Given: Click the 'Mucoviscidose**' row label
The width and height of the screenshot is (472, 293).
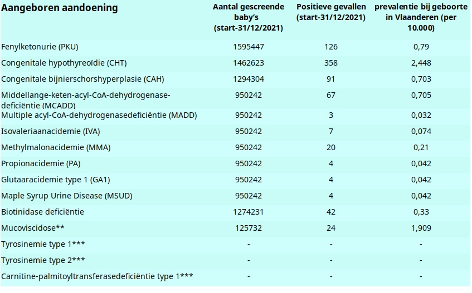Looking at the screenshot, I should (32, 228).
